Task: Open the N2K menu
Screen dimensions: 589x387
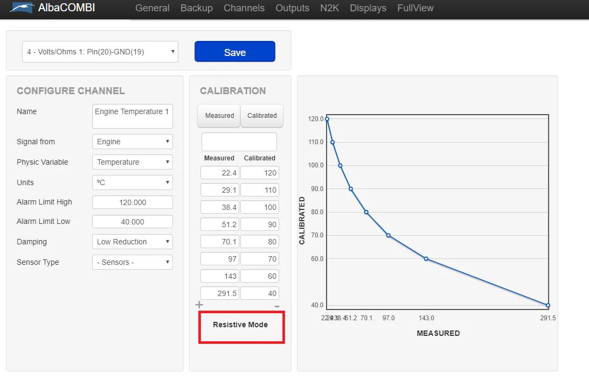Action: (x=329, y=8)
